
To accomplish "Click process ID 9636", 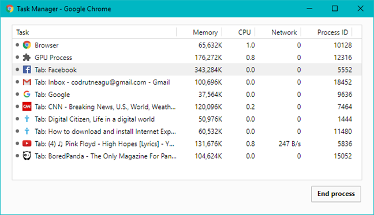I will point(345,95).
